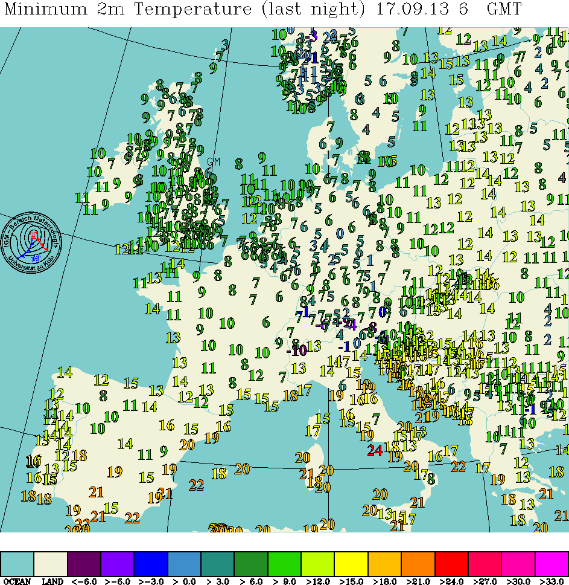Click the dark purple <-6.0 legend swatch
The image size is (569, 585).
(84, 563)
